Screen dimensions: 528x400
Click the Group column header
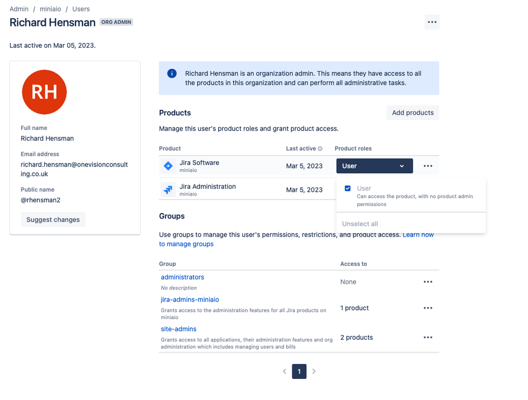(x=168, y=264)
